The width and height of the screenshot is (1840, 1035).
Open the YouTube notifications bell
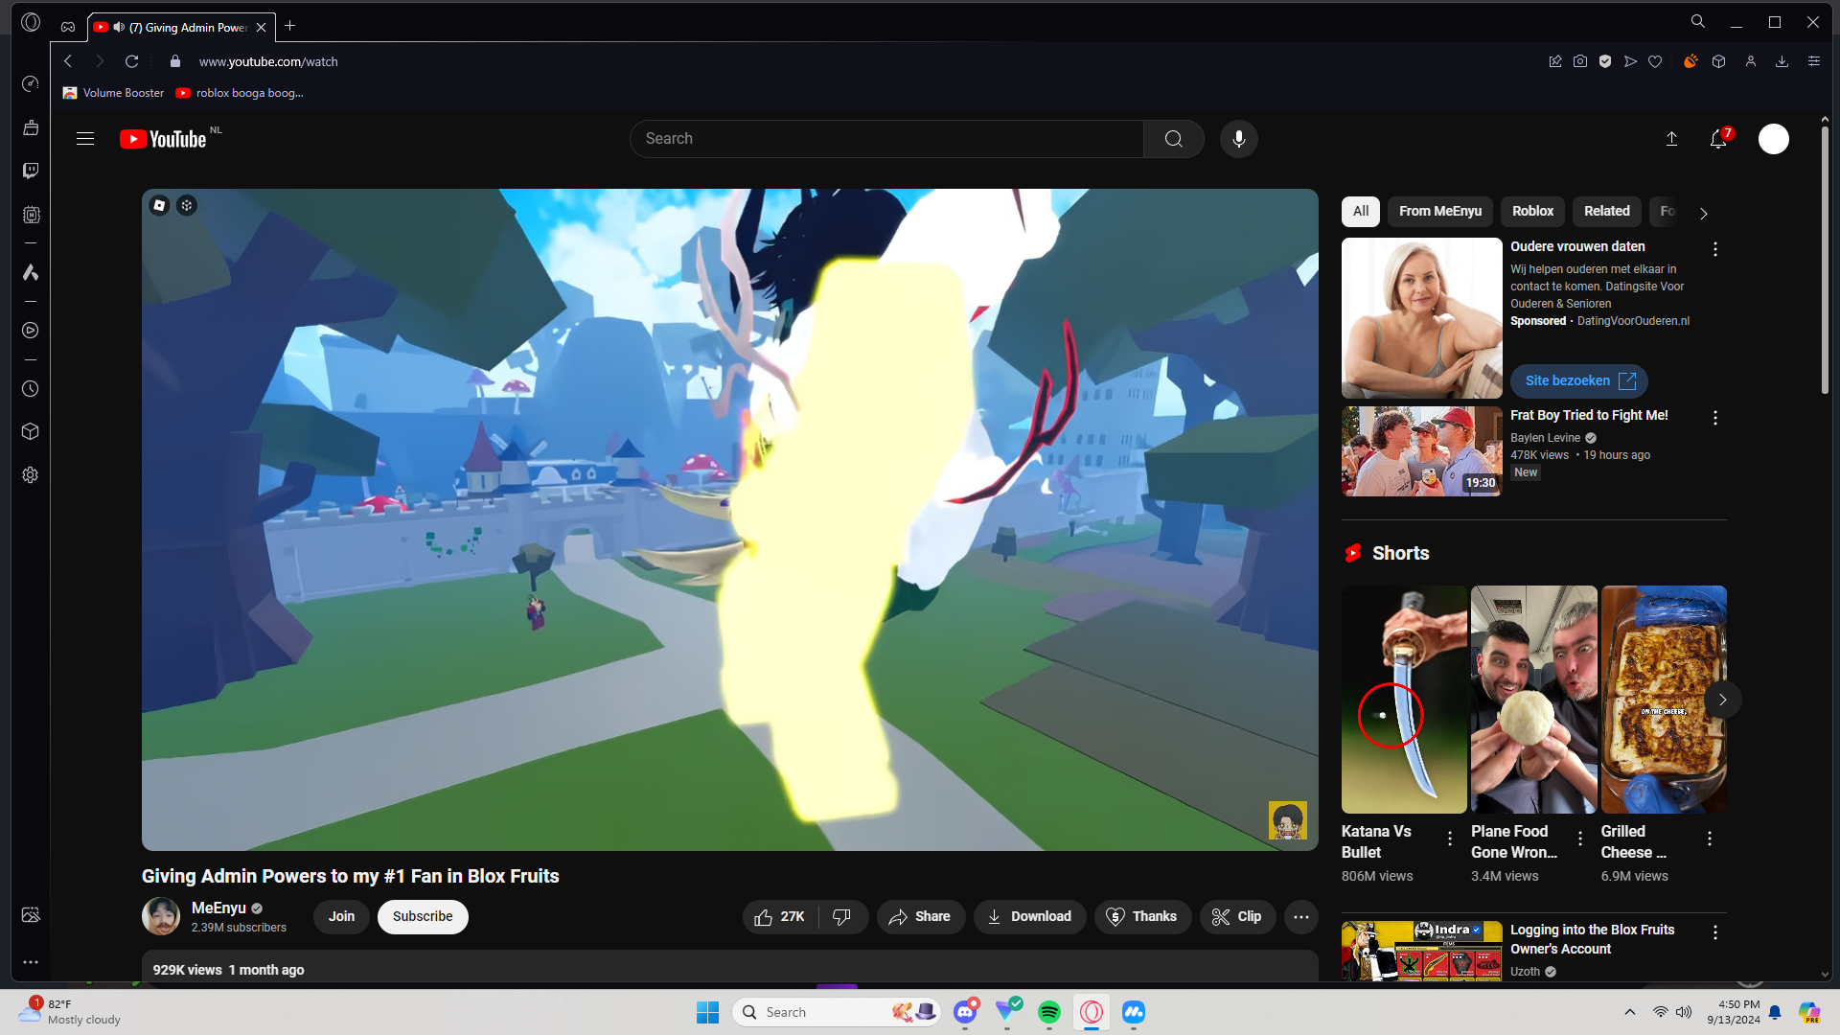coord(1719,139)
